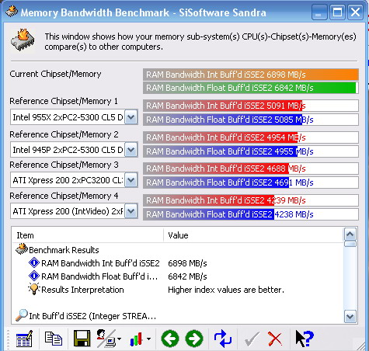Viewport: 369px width, 351px height.
Task: Click the 6842 MB/s value cell
Action: (x=187, y=276)
